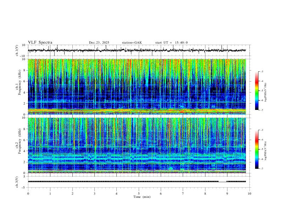The width and height of the screenshot is (281, 217).
Task: Click the ch.1 colorbar log(PSD) label
Action: click(x=266, y=92)
